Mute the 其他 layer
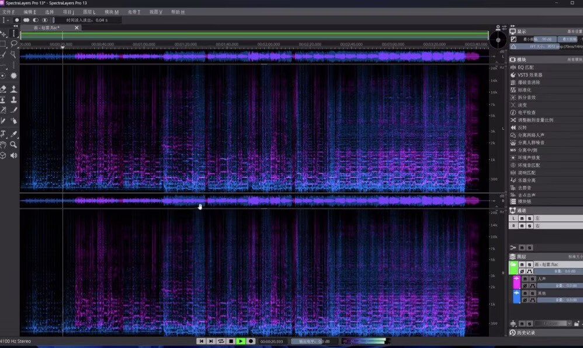Viewport: 583px width, 348px height. tap(525, 293)
